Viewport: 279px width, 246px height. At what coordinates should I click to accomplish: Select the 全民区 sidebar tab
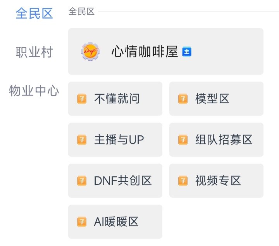34,14
